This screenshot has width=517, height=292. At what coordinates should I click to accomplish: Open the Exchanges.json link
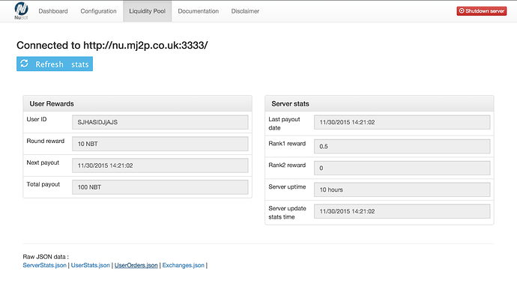click(x=184, y=265)
